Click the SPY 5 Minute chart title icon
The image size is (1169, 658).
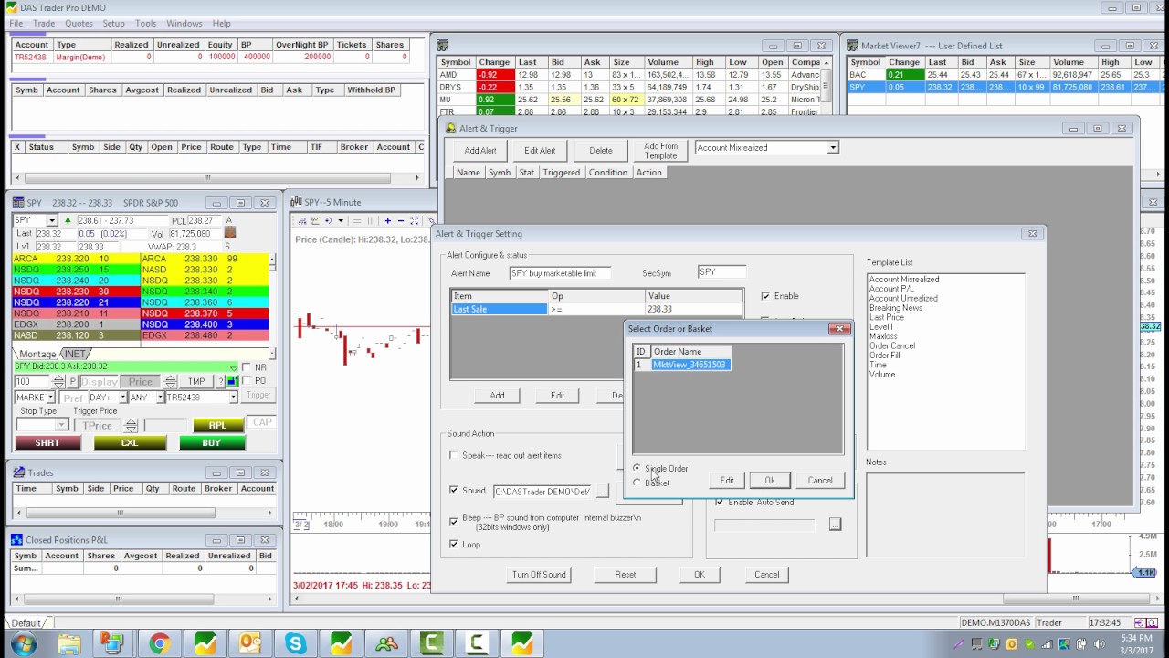pyautogui.click(x=297, y=202)
